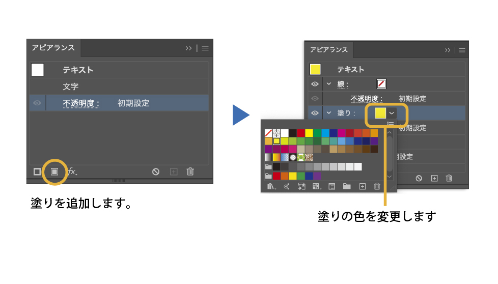The height and width of the screenshot is (284, 498).
Task: Open dropdown arrow beside 塗り fill swatch
Action: click(x=392, y=113)
